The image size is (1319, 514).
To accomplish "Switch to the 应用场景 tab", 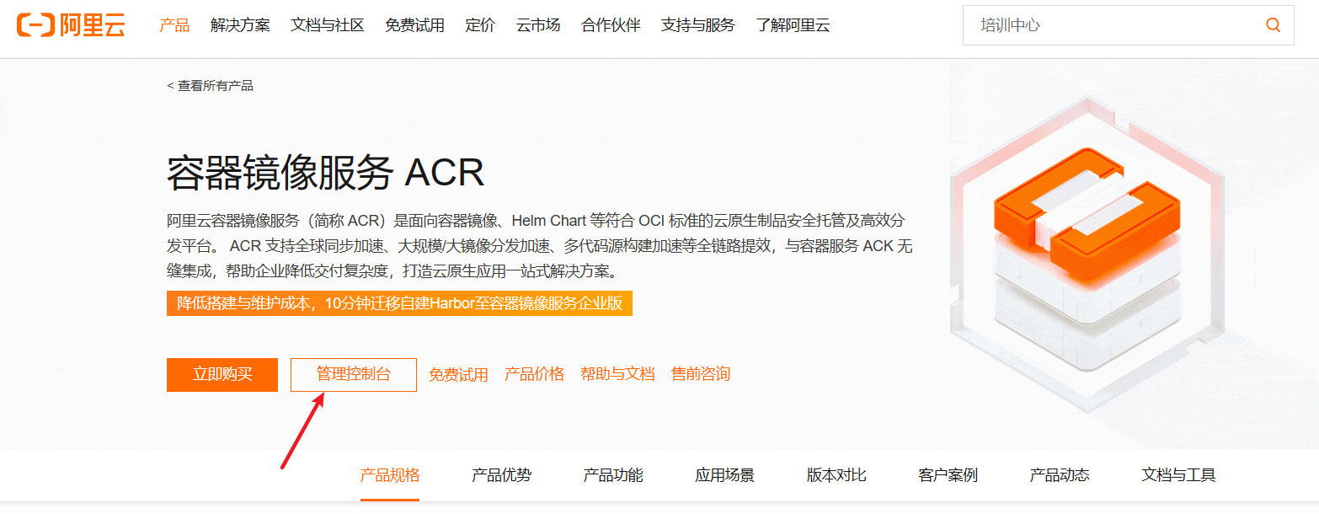I will point(724,475).
